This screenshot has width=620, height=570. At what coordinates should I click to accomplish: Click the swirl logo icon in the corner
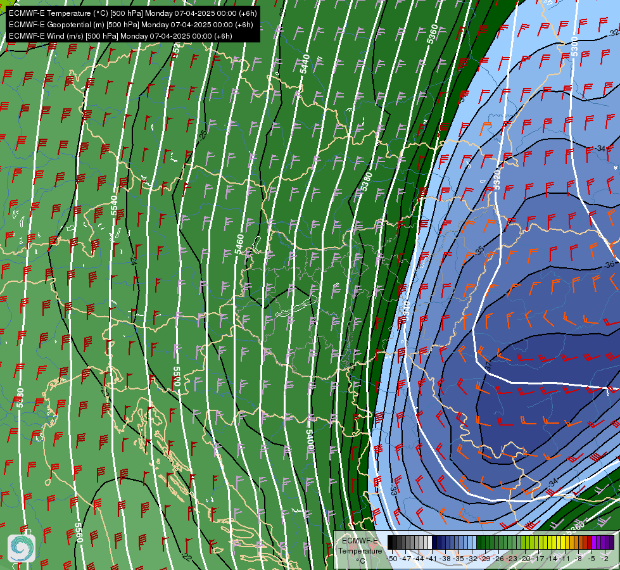click(22, 548)
